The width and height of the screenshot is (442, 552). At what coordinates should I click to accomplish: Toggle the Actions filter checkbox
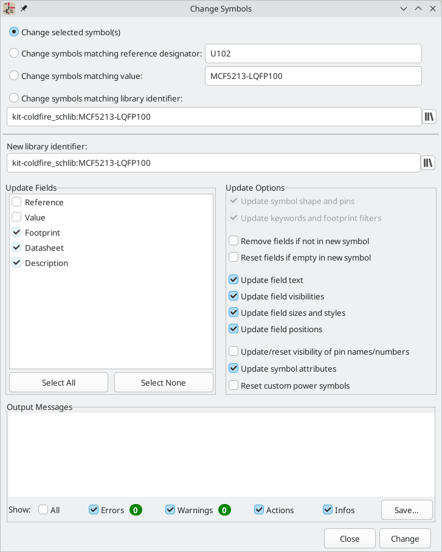click(x=259, y=509)
